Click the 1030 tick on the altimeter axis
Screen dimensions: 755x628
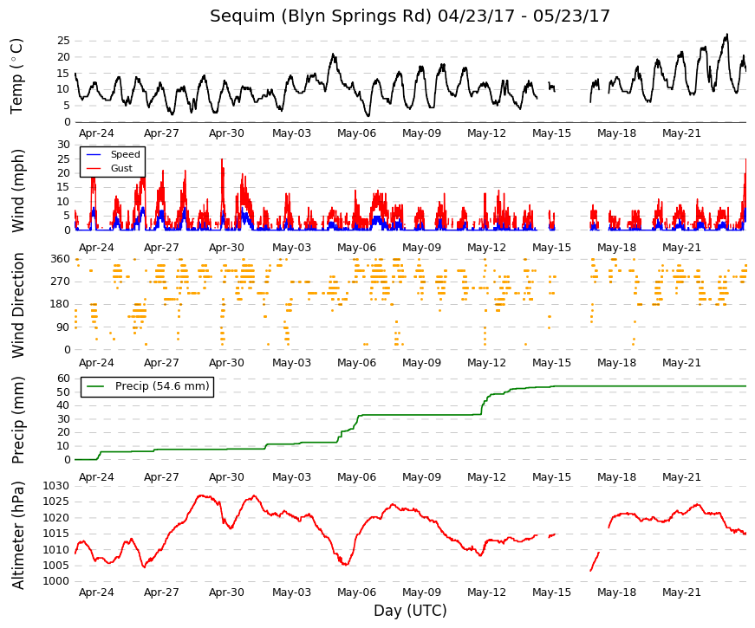[56, 486]
